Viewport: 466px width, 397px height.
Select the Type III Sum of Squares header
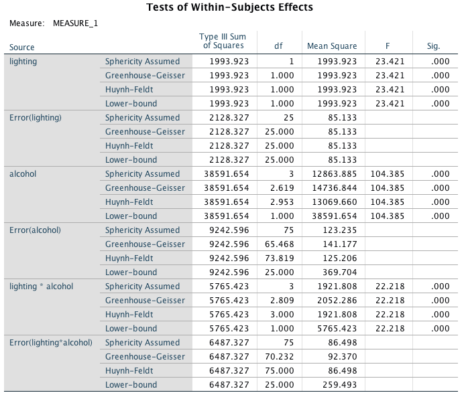[x=223, y=41]
